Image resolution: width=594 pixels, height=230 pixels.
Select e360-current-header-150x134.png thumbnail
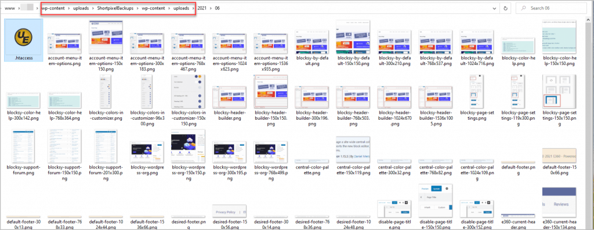point(560,203)
